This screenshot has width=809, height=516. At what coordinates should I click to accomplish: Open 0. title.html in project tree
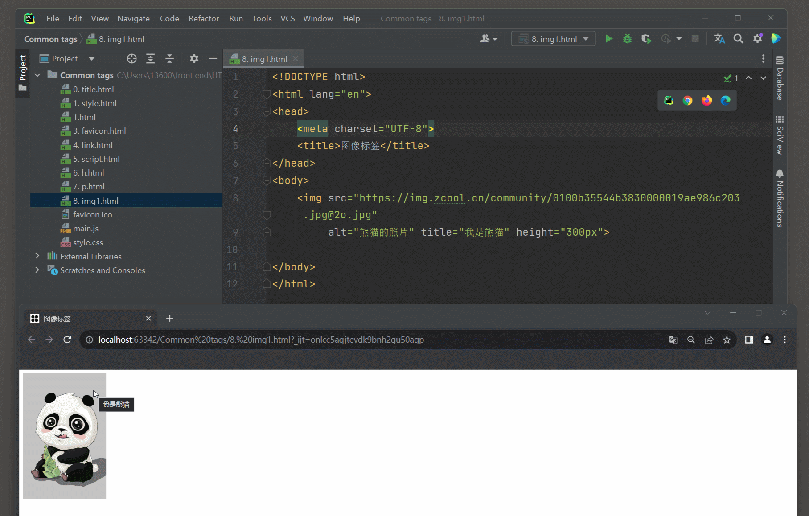tap(93, 89)
